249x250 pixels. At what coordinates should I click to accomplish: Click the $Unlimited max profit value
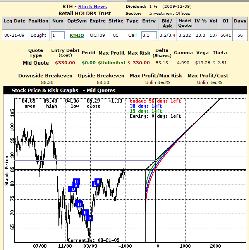pos(112,63)
